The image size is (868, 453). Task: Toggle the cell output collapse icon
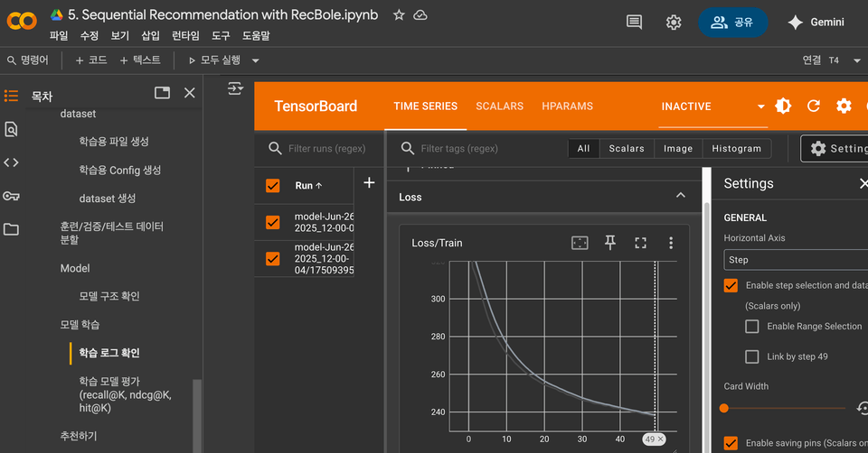[x=235, y=88]
